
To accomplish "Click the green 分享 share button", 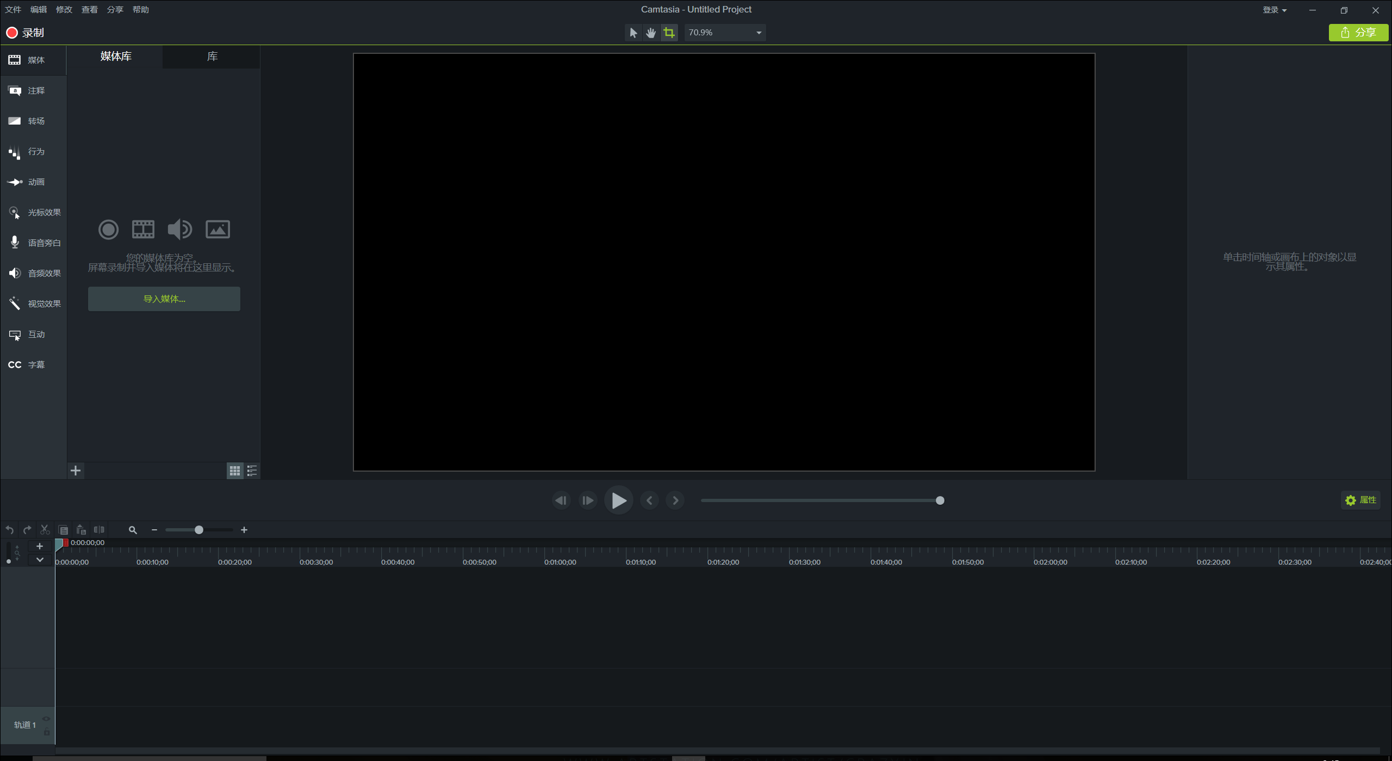I will click(x=1358, y=33).
